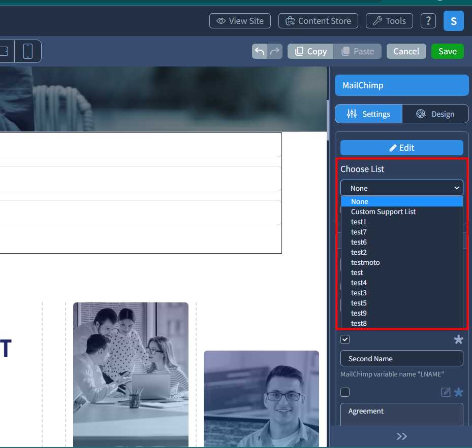
Task: Collapse the Choose List dropdown
Action: (x=401, y=188)
